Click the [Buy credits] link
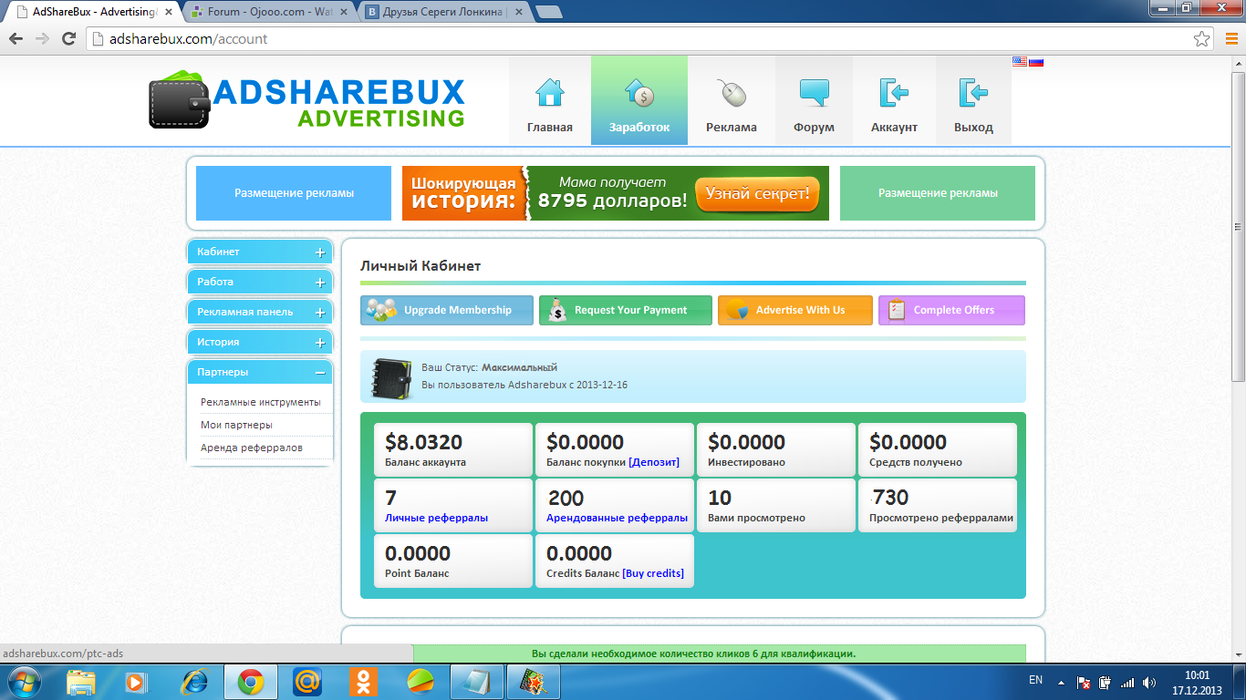 [x=653, y=574]
